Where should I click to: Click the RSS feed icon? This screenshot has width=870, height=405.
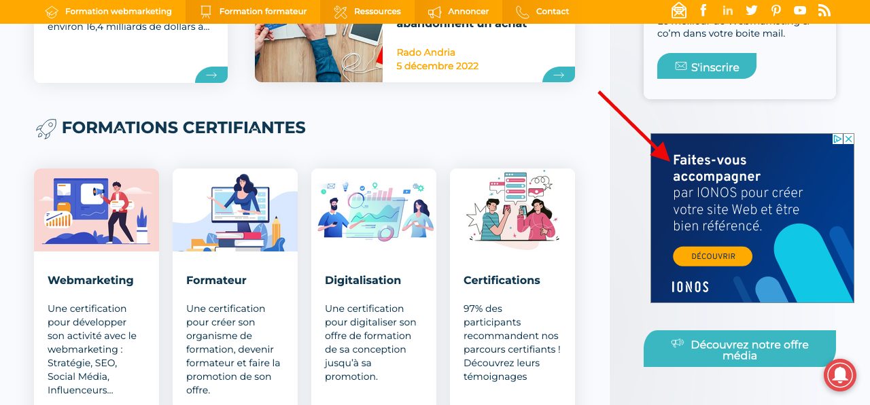pos(824,10)
